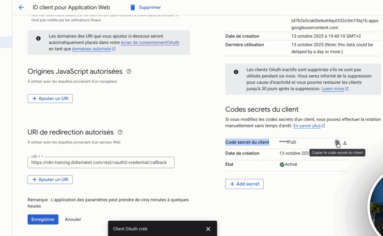
Task: Click the green Activé status check icon
Action: (x=282, y=164)
